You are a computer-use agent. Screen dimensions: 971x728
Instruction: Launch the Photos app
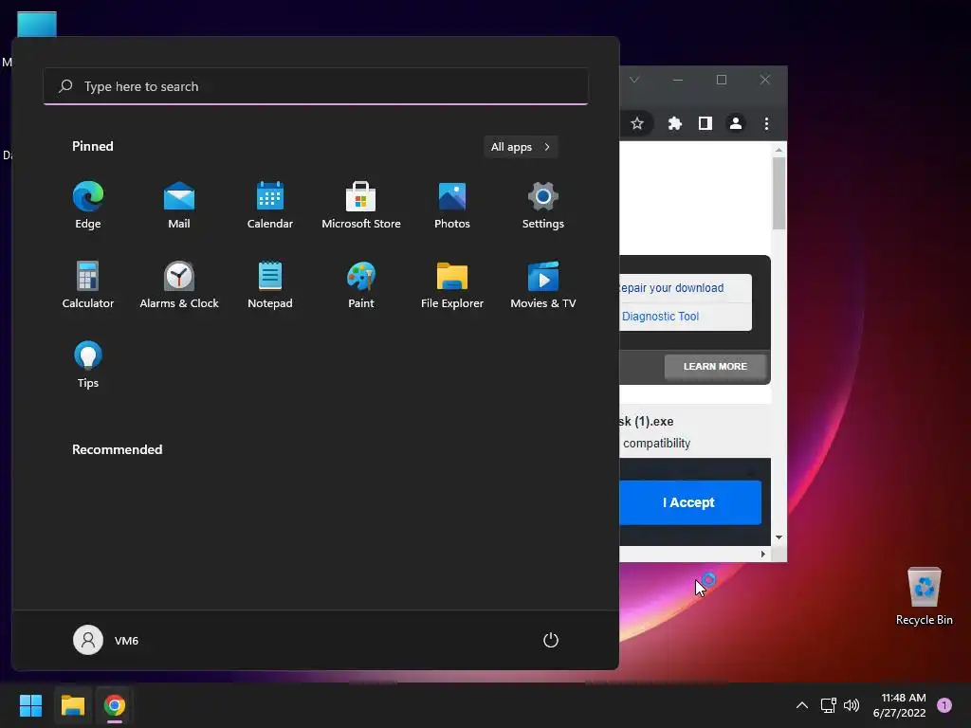452,206
